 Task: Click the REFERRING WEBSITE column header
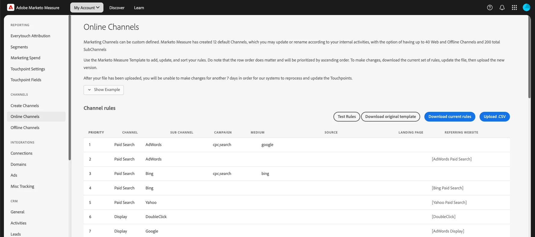click(461, 132)
